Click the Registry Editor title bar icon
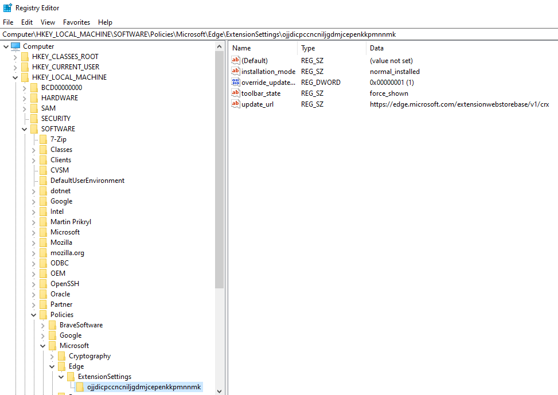558x395 pixels. (7, 7)
